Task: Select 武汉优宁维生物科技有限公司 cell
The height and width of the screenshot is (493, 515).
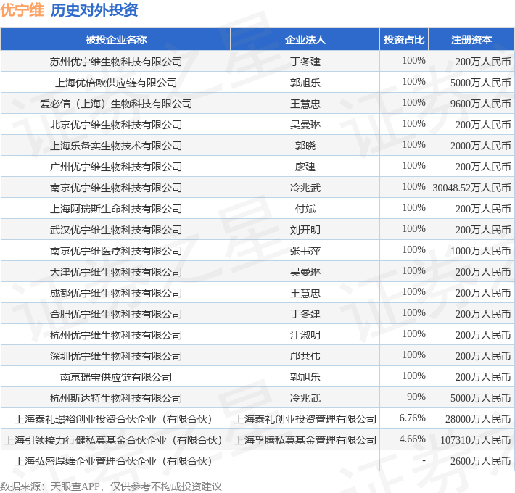Action: pos(116,230)
